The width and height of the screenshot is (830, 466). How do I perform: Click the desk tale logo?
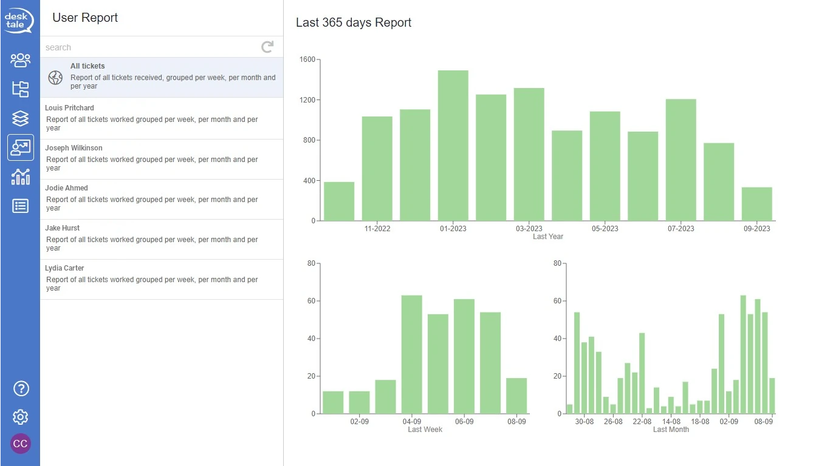[x=19, y=20]
